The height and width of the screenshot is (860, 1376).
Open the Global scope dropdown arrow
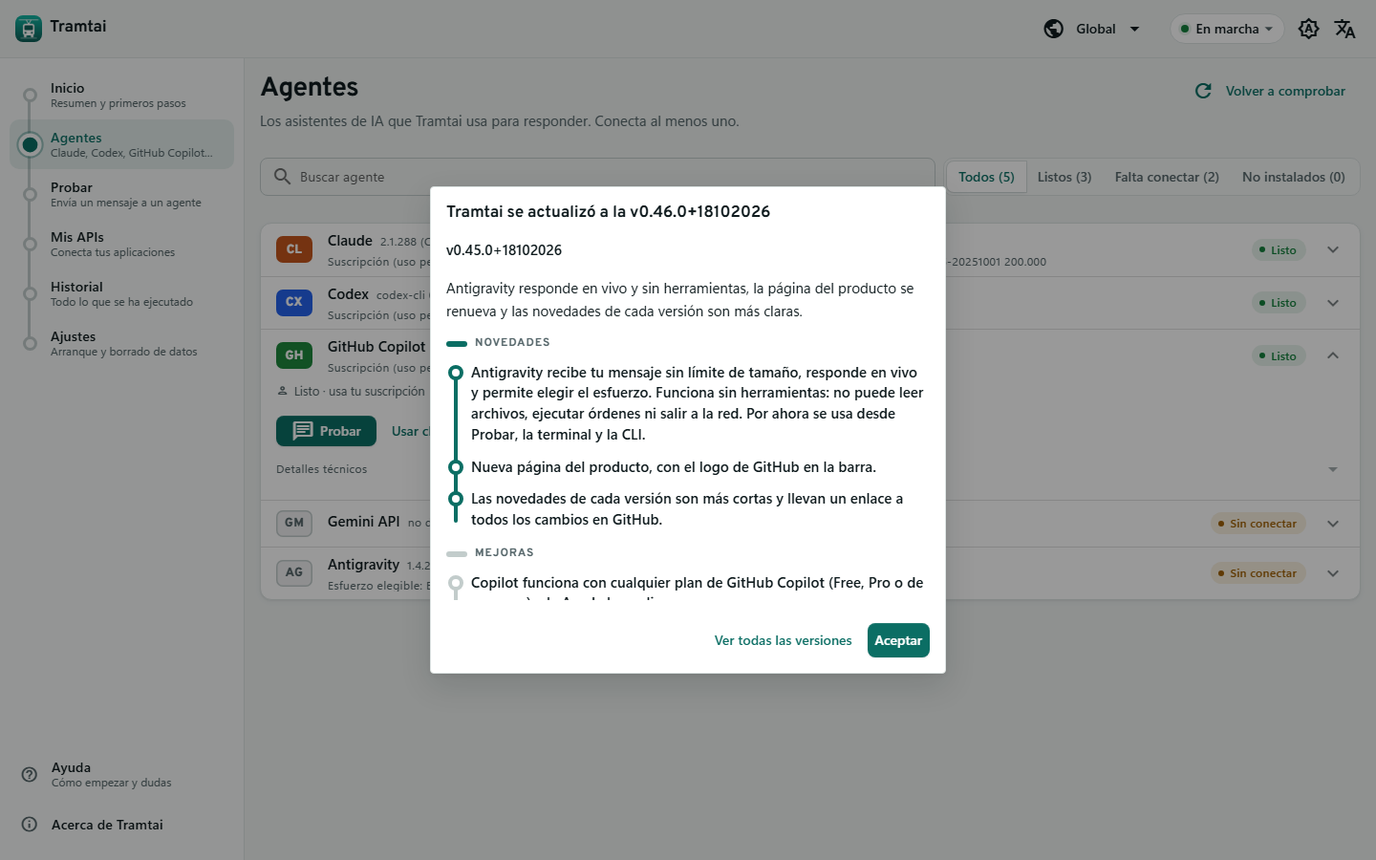point(1135,29)
